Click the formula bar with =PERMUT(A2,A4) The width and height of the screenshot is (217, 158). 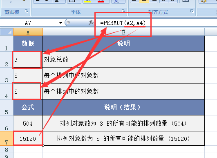[x=157, y=23]
